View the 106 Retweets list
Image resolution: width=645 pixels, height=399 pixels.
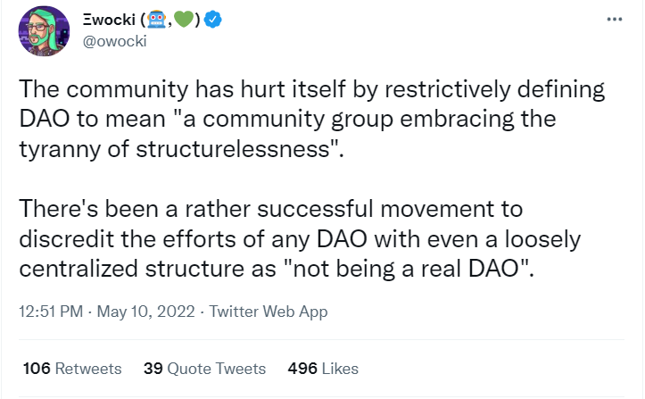click(72, 368)
